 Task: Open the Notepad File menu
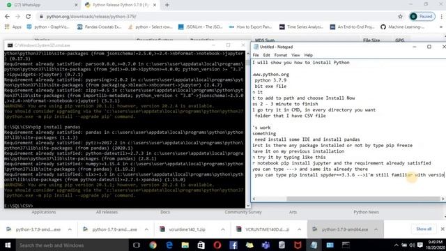click(256, 55)
